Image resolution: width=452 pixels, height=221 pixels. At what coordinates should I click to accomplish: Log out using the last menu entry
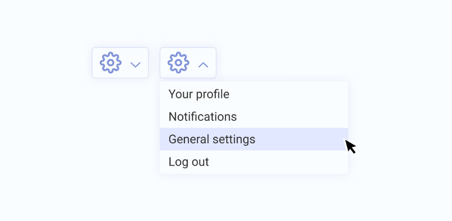pos(189,162)
